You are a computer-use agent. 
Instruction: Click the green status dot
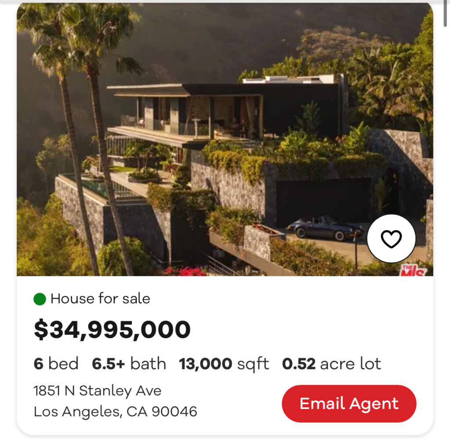point(40,299)
